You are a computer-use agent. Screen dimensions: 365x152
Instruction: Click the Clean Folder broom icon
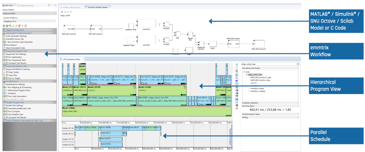4,72
